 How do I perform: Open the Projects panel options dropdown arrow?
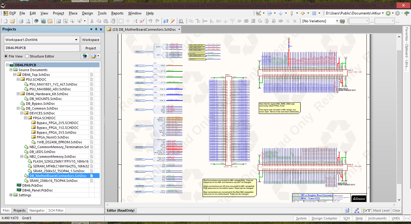pos(91,29)
